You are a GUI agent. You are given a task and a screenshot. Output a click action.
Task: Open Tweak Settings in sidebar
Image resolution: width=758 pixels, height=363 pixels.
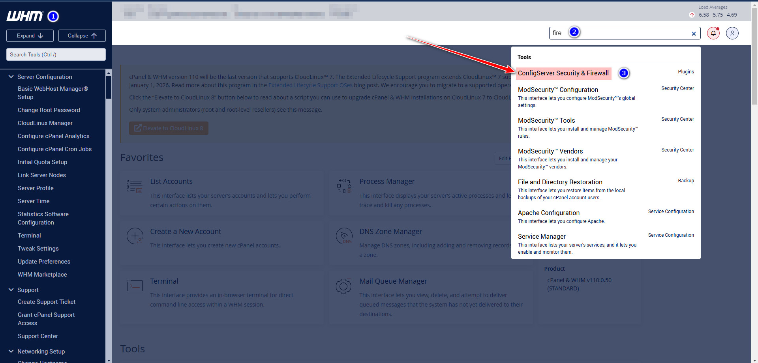(38, 249)
